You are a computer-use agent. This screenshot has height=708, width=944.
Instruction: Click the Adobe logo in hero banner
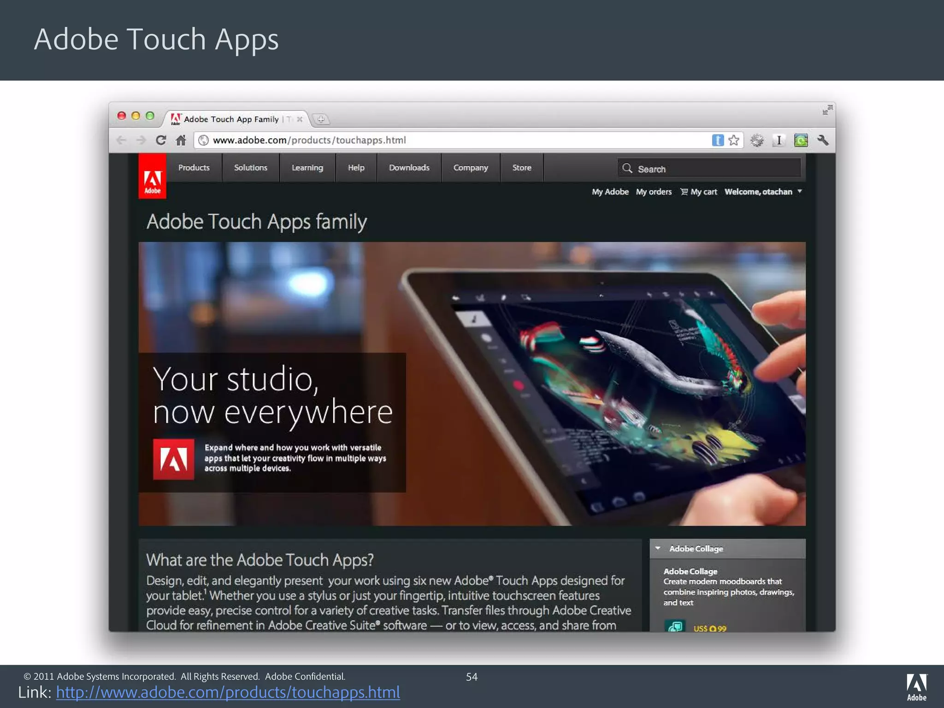pos(173,459)
